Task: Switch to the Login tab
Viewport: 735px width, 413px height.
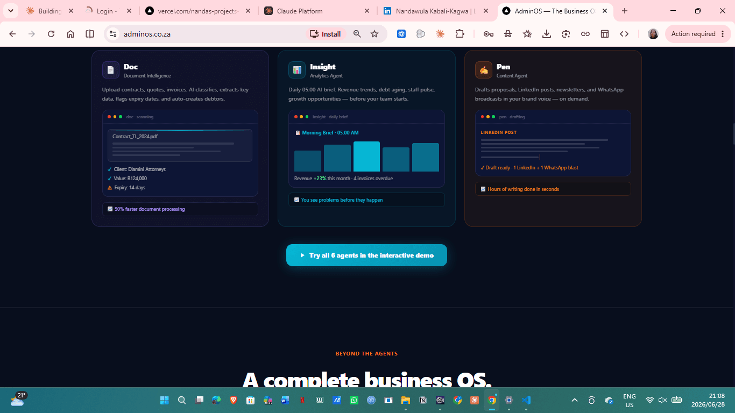Action: pos(109,11)
